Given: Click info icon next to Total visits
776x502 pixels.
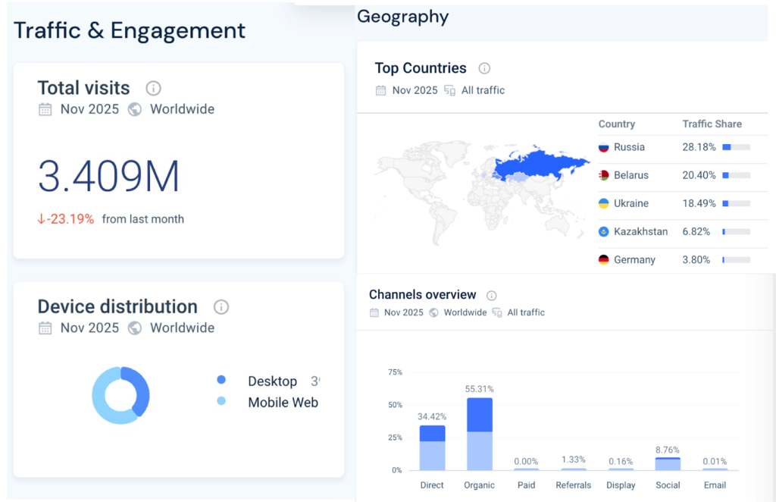Looking at the screenshot, I should pos(153,88).
